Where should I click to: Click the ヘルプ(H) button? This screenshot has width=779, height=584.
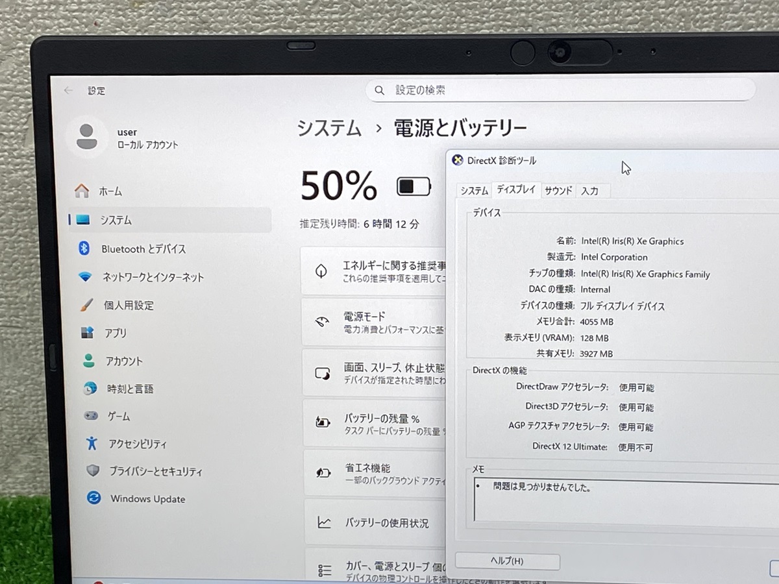tap(507, 561)
